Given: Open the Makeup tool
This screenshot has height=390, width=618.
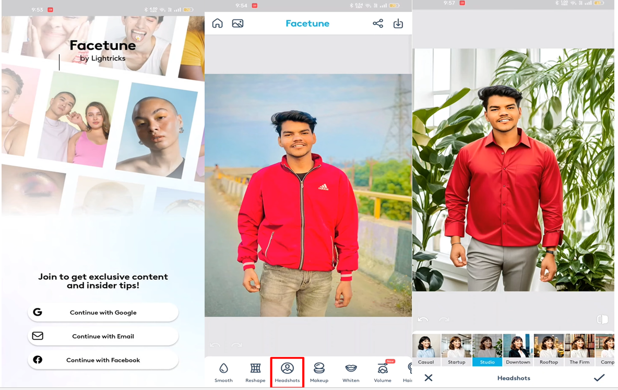Looking at the screenshot, I should point(319,372).
